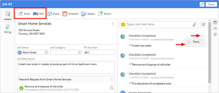Screen dimensions: 219x93
Task: Click the Network Request from Smart Home Services header
Action: [45, 79]
